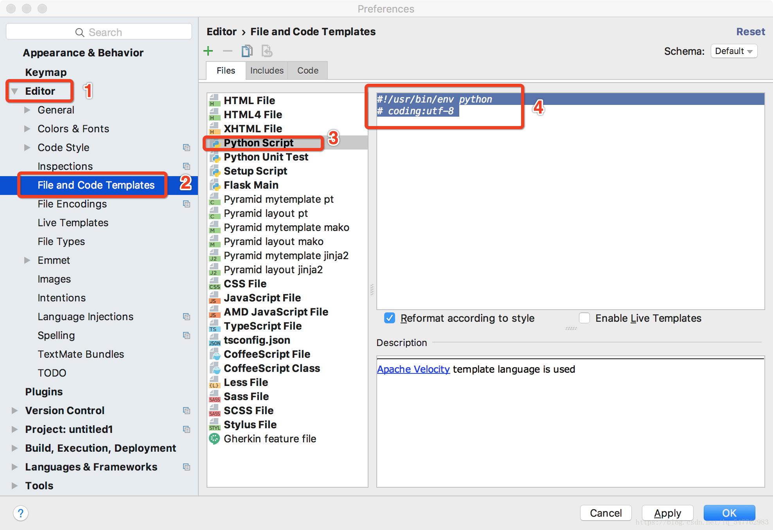
Task: Click the preferences Search field
Action: coord(99,32)
